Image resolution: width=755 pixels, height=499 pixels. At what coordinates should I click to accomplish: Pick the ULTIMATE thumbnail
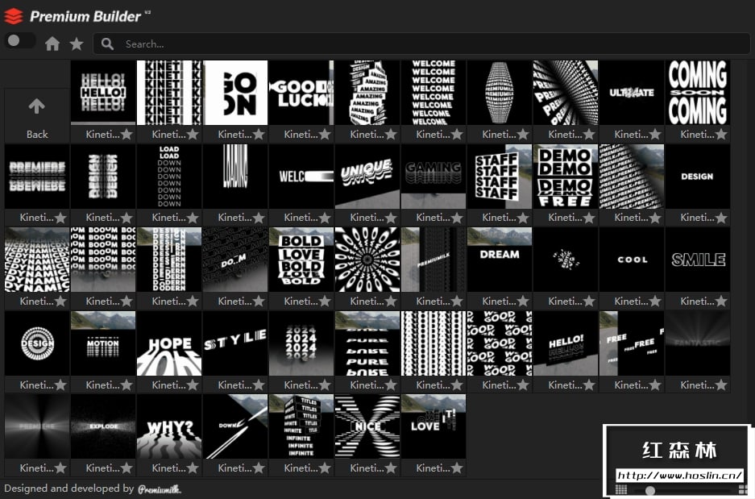coord(631,93)
